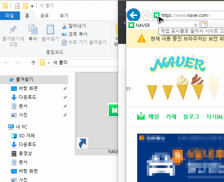Click the green mail envelope icon
This screenshot has width=224, height=182.
pos(141,116)
